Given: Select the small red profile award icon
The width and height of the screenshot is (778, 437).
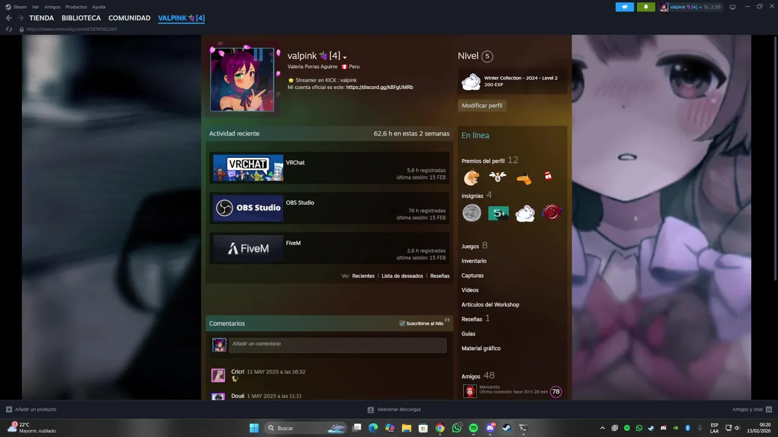Looking at the screenshot, I should click(x=548, y=177).
